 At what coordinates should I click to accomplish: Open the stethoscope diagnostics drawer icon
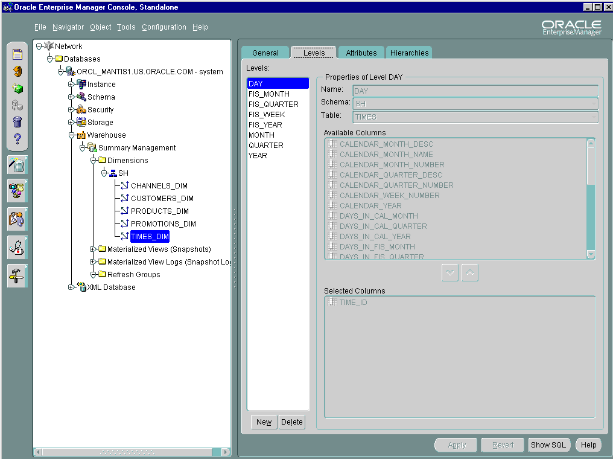tap(17, 247)
